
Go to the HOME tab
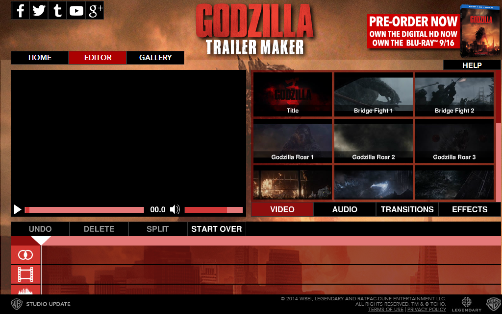40,58
